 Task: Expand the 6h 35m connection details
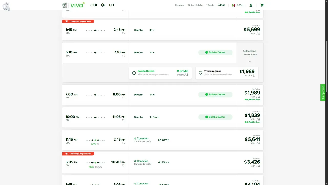[x=163, y=162]
